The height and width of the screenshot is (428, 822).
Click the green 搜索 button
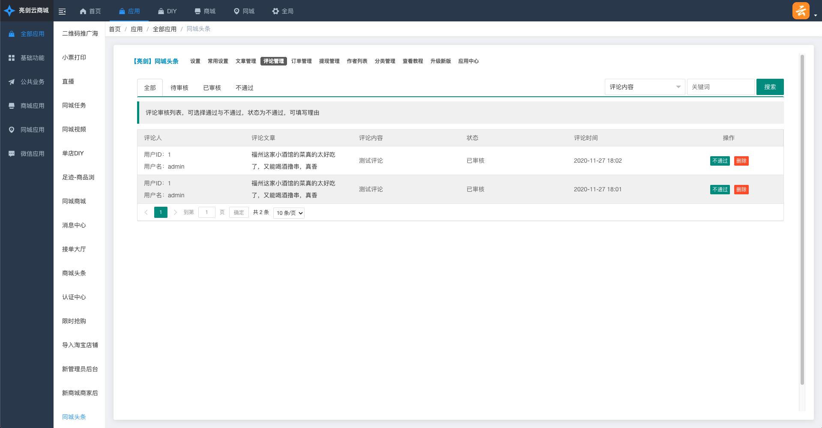coord(770,87)
